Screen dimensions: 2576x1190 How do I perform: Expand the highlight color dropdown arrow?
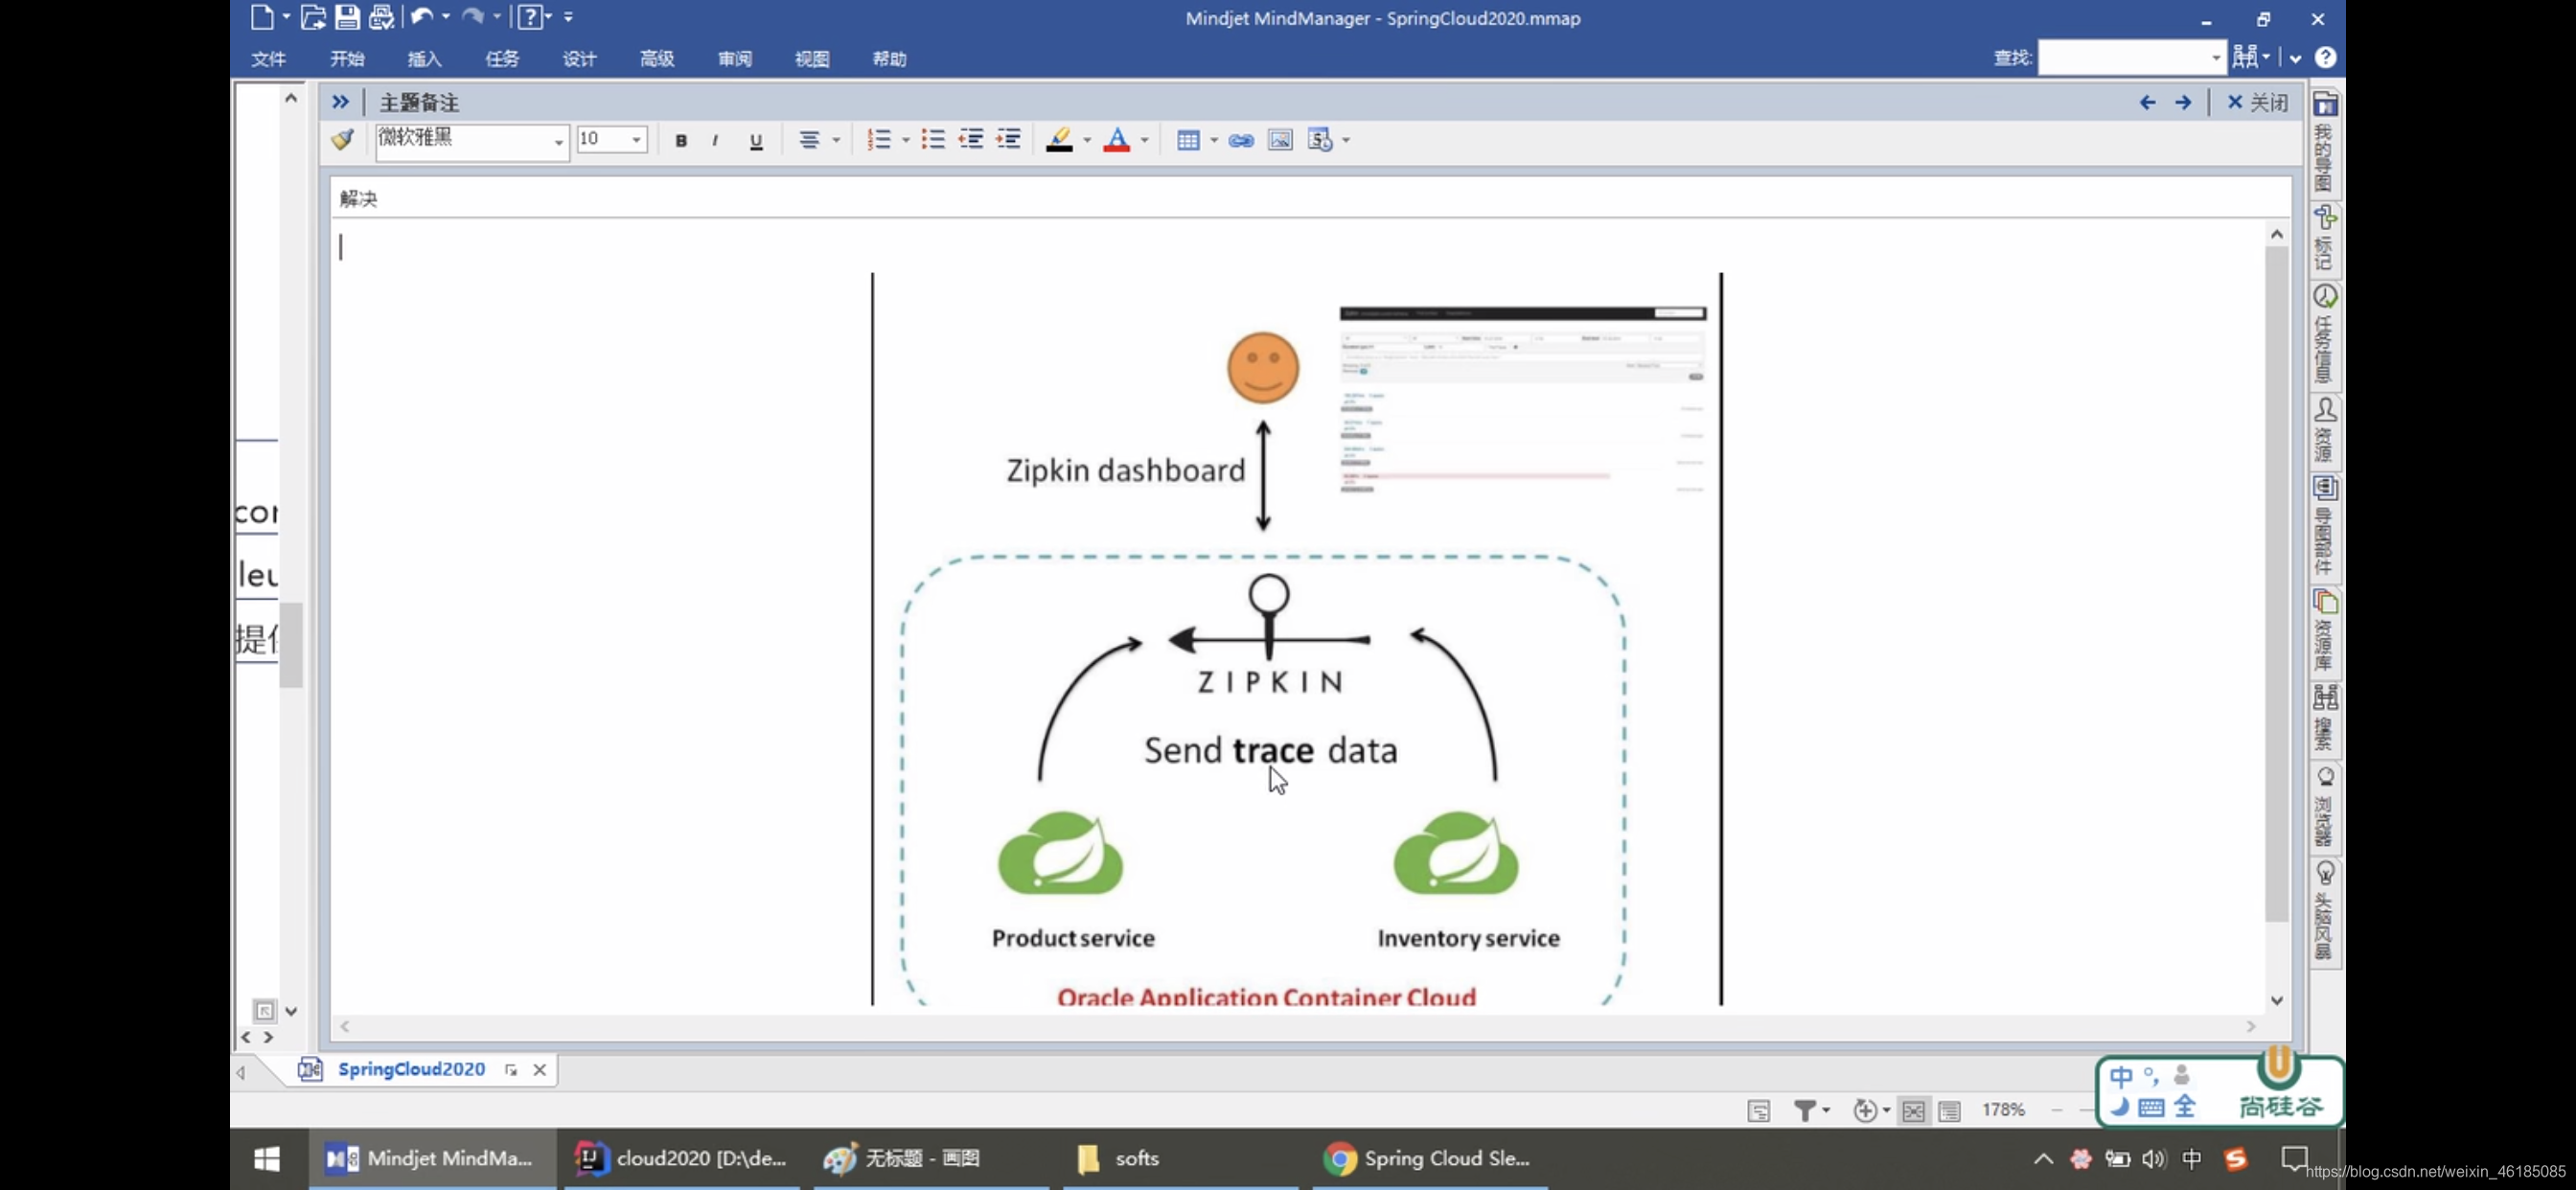tap(1087, 140)
